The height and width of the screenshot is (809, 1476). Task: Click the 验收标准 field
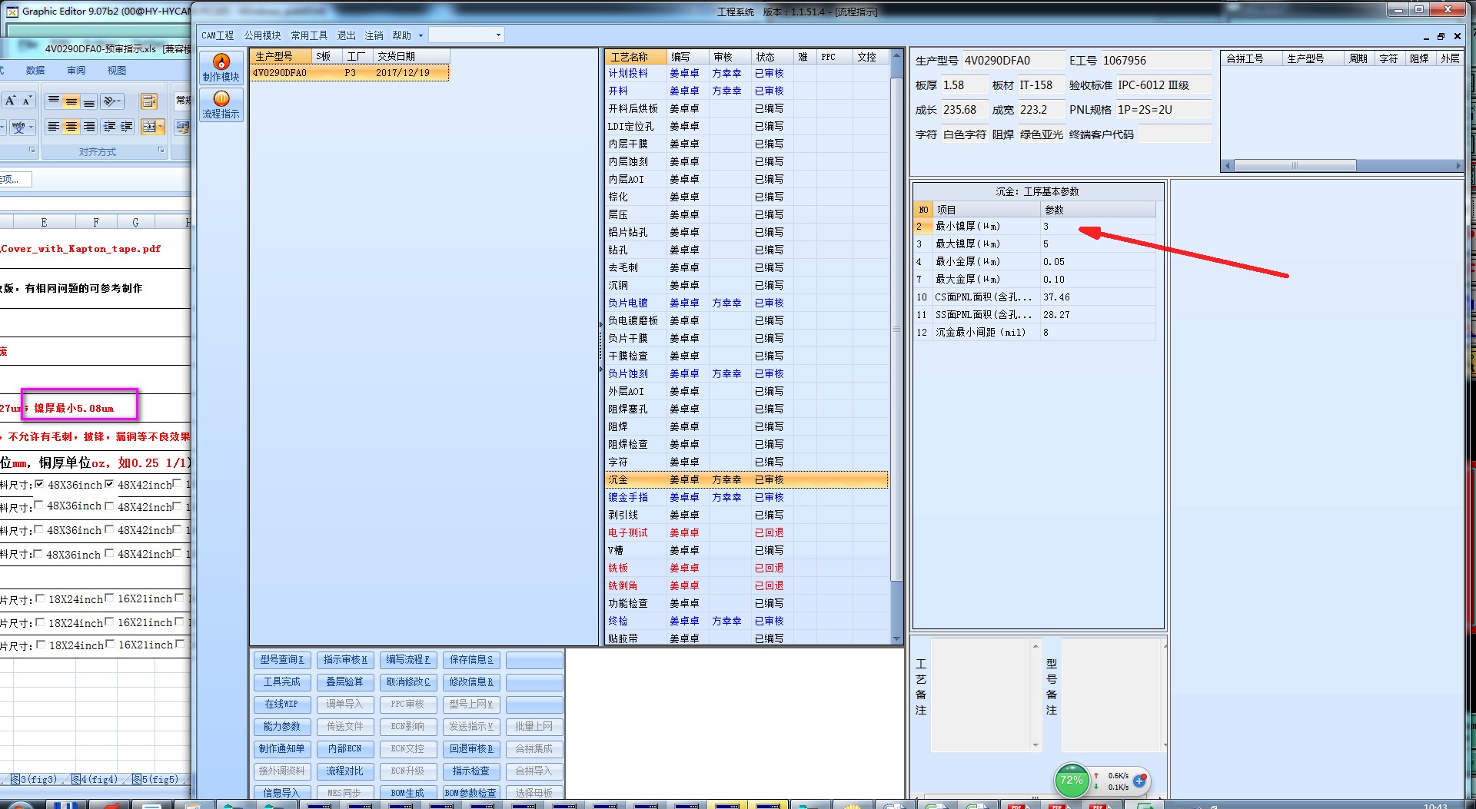(x=1163, y=85)
